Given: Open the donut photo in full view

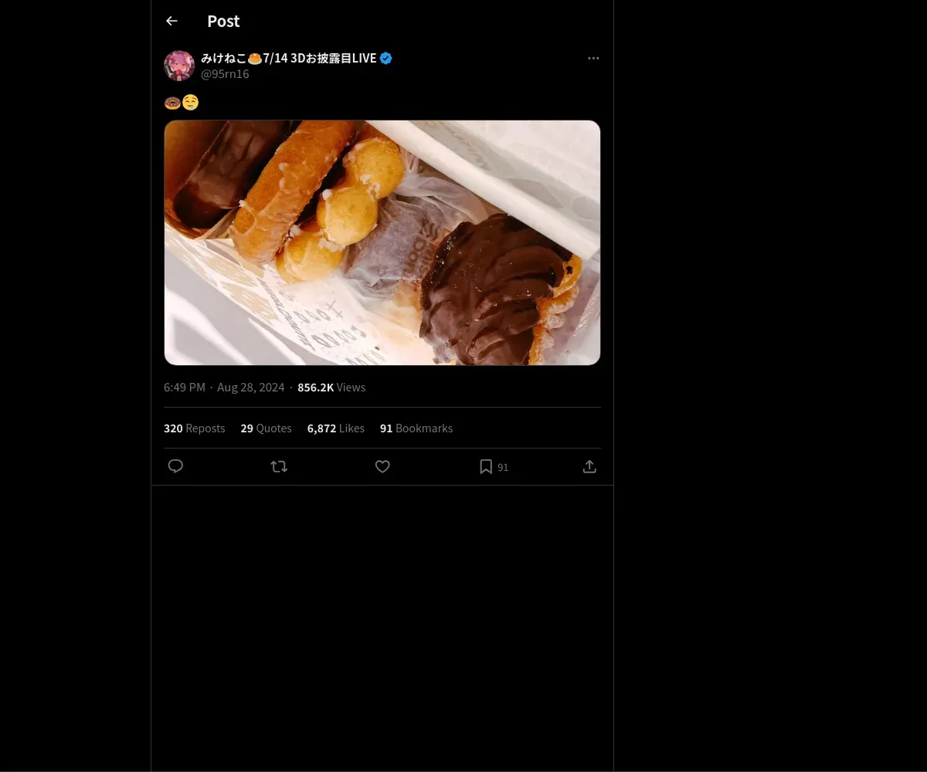Looking at the screenshot, I should [x=382, y=242].
